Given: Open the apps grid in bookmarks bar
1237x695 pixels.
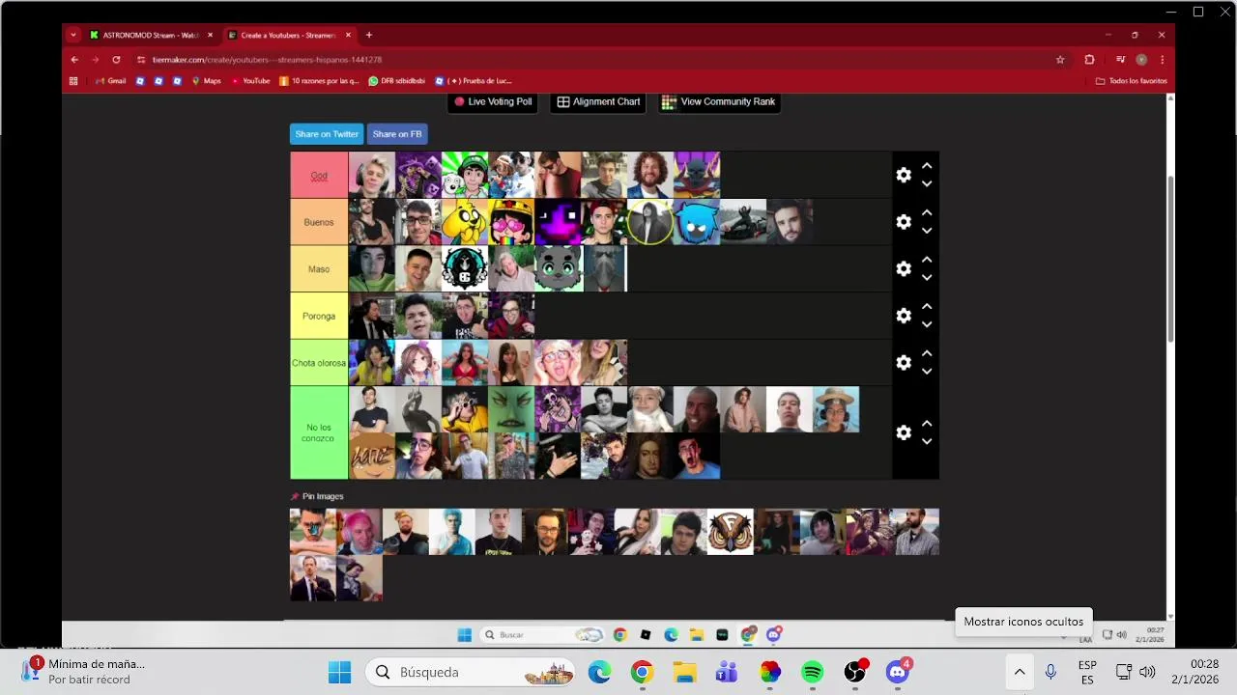Looking at the screenshot, I should coord(73,81).
